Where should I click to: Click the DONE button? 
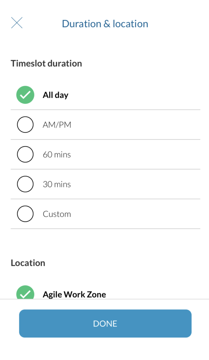[x=105, y=323]
